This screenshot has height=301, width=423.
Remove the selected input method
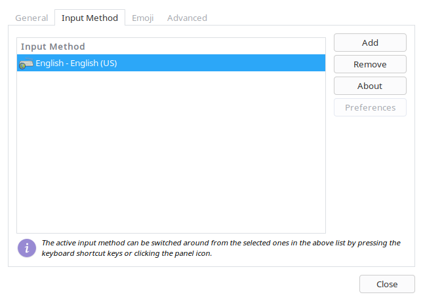[x=370, y=64]
